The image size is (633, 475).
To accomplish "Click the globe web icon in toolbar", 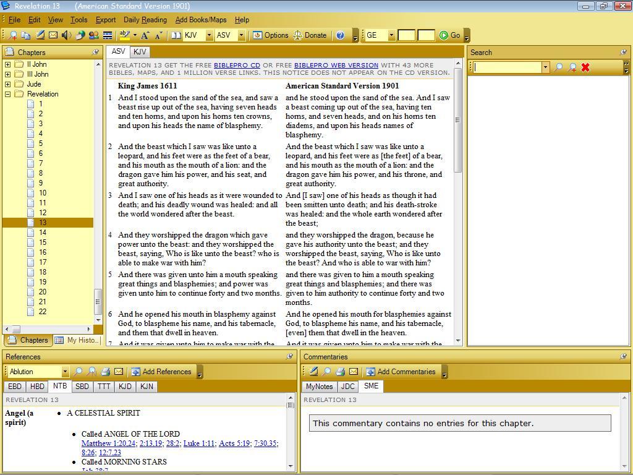I will (80, 35).
